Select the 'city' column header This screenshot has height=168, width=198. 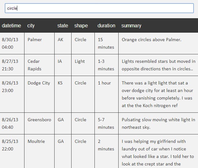pyautogui.click(x=31, y=26)
